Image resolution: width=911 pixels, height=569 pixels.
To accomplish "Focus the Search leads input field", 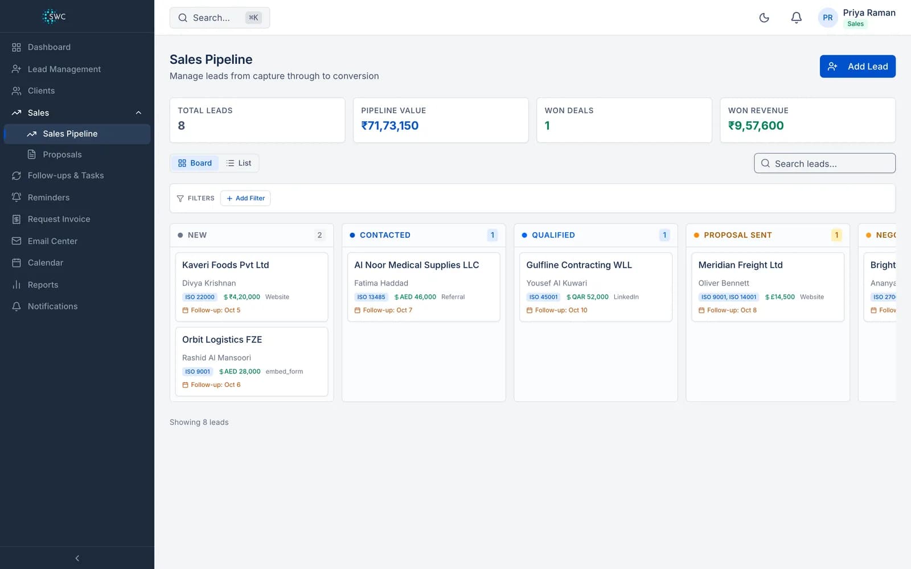I will (x=824, y=163).
